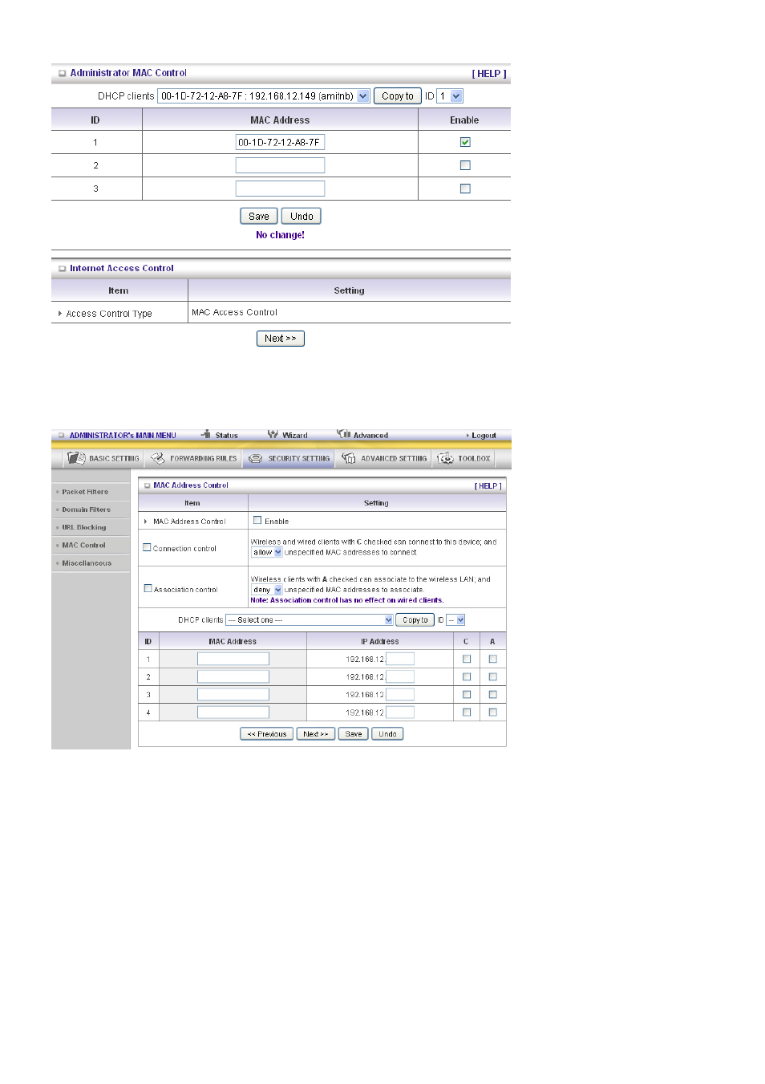Click the 'ADMINISTRATOR's MAIN MENU' title

(123, 436)
